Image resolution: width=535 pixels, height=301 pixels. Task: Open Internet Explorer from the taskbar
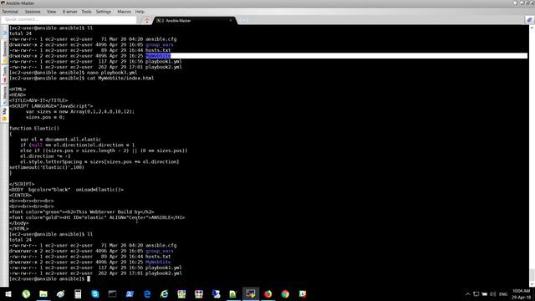tap(165, 293)
